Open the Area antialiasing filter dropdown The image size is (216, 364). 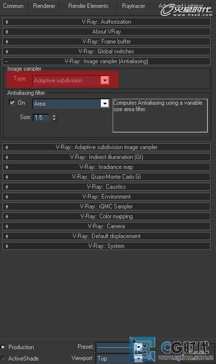pyautogui.click(x=71, y=104)
